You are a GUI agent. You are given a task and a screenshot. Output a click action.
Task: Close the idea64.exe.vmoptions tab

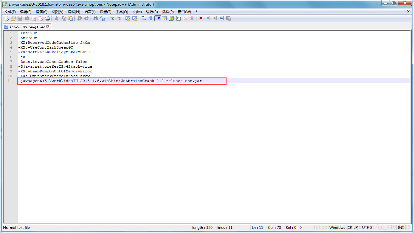point(47,27)
